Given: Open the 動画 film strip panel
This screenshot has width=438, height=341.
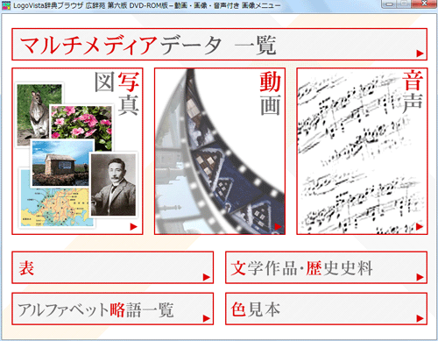Looking at the screenshot, I should point(220,152).
